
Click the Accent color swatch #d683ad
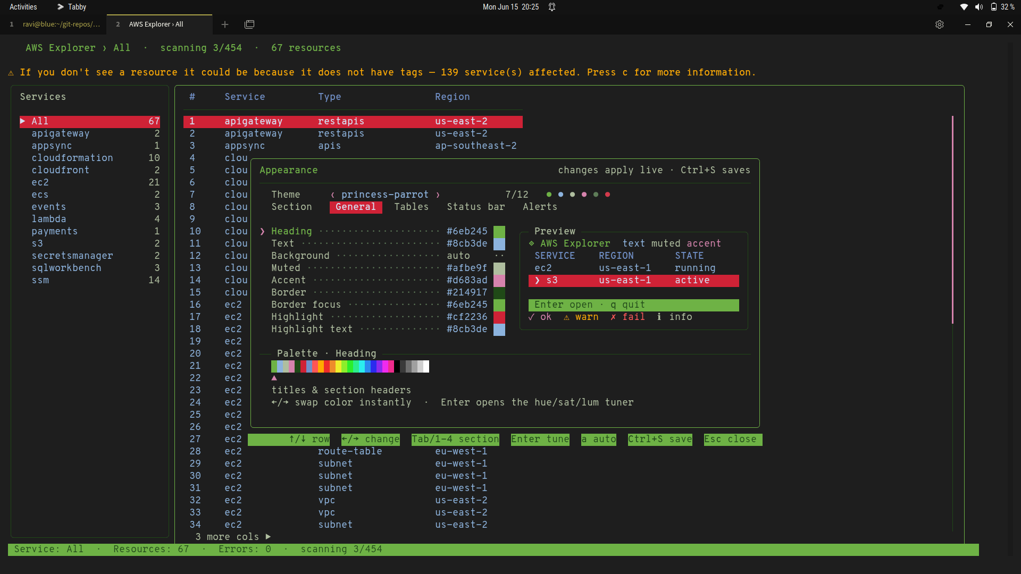click(499, 280)
